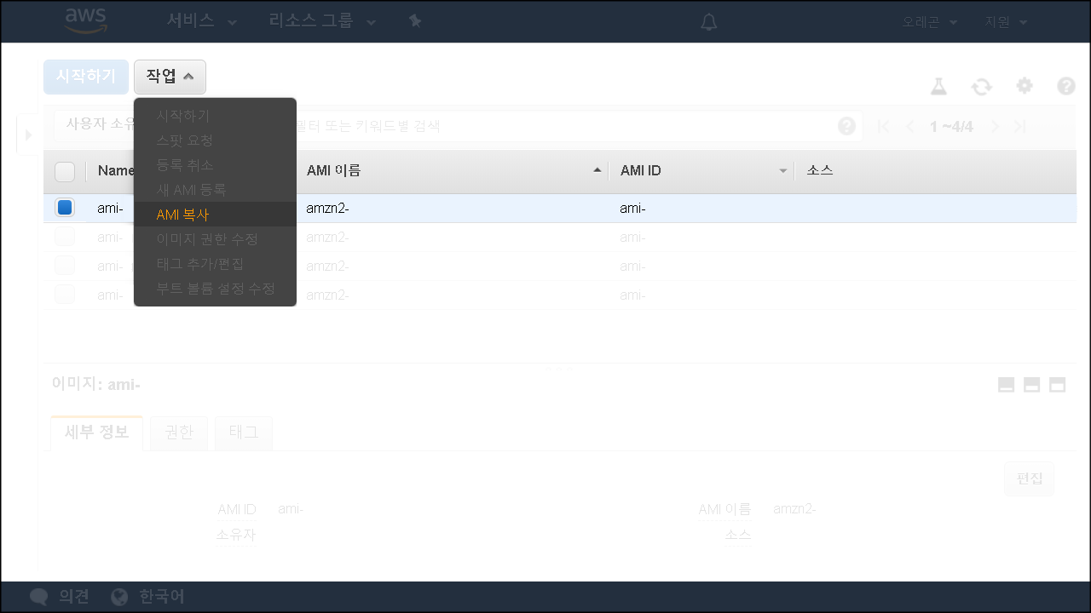This screenshot has height=613, width=1091.
Task: Click the 한국어 language link
Action: point(162,597)
